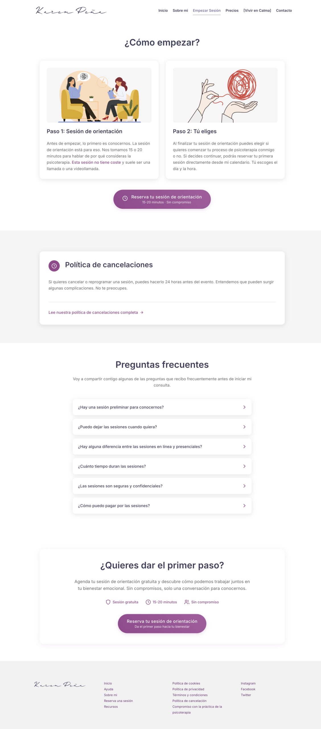321x729 pixels.
Task: Click the clock icon beside Política de cancelaciones
Action: pos(54,266)
